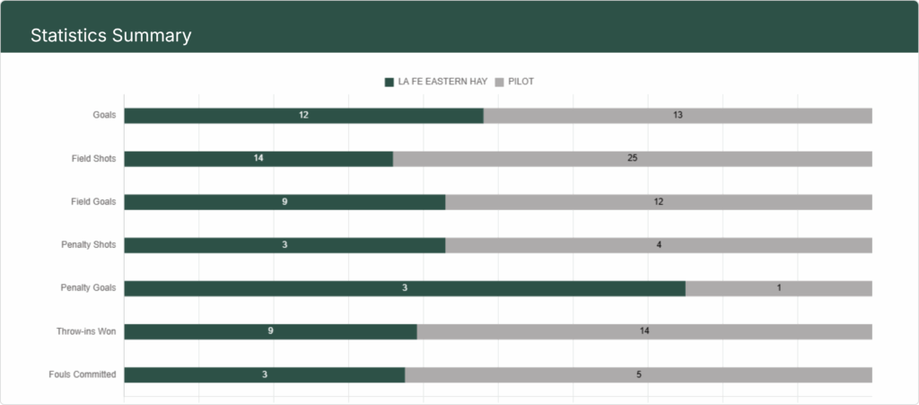919x405 pixels.
Task: Click the PILOT legend gray swatch
Action: 499,82
